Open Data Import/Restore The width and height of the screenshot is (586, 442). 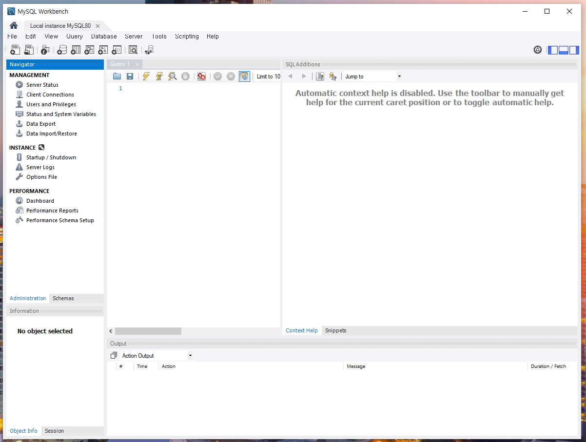[52, 134]
